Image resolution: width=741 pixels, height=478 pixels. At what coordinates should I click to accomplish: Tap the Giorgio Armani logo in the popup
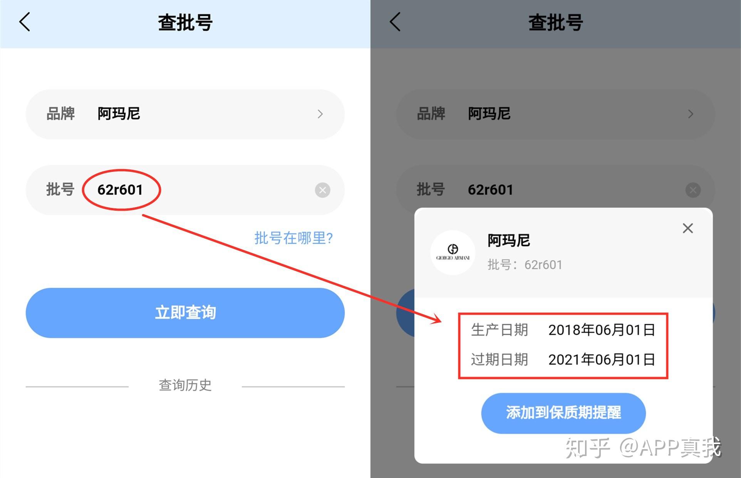point(453,253)
